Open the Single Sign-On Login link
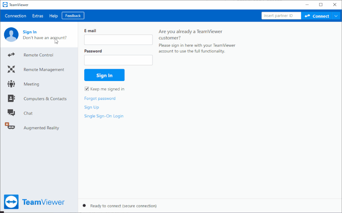Screen dimensions: 342x213 tap(104, 116)
